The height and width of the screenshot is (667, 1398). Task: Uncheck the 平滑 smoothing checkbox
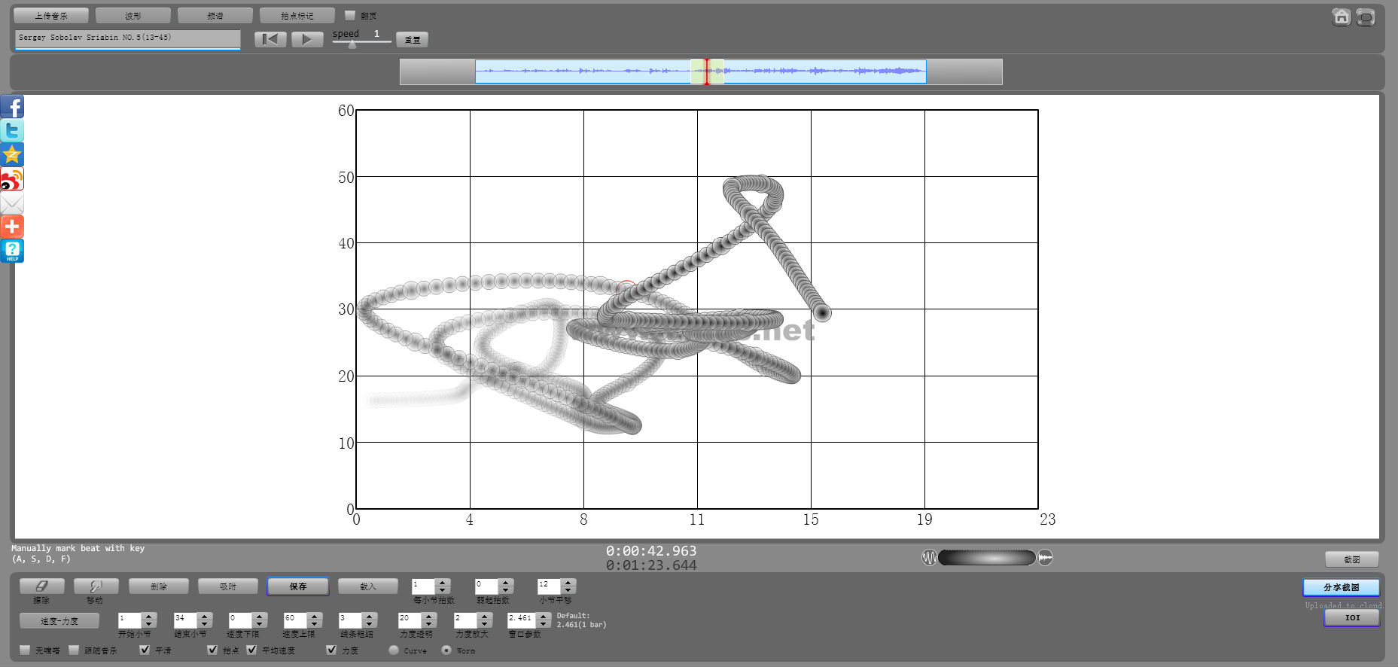pos(145,650)
